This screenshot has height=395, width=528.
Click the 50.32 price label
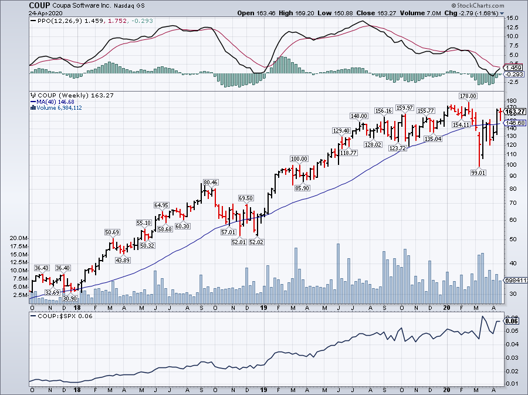[147, 245]
